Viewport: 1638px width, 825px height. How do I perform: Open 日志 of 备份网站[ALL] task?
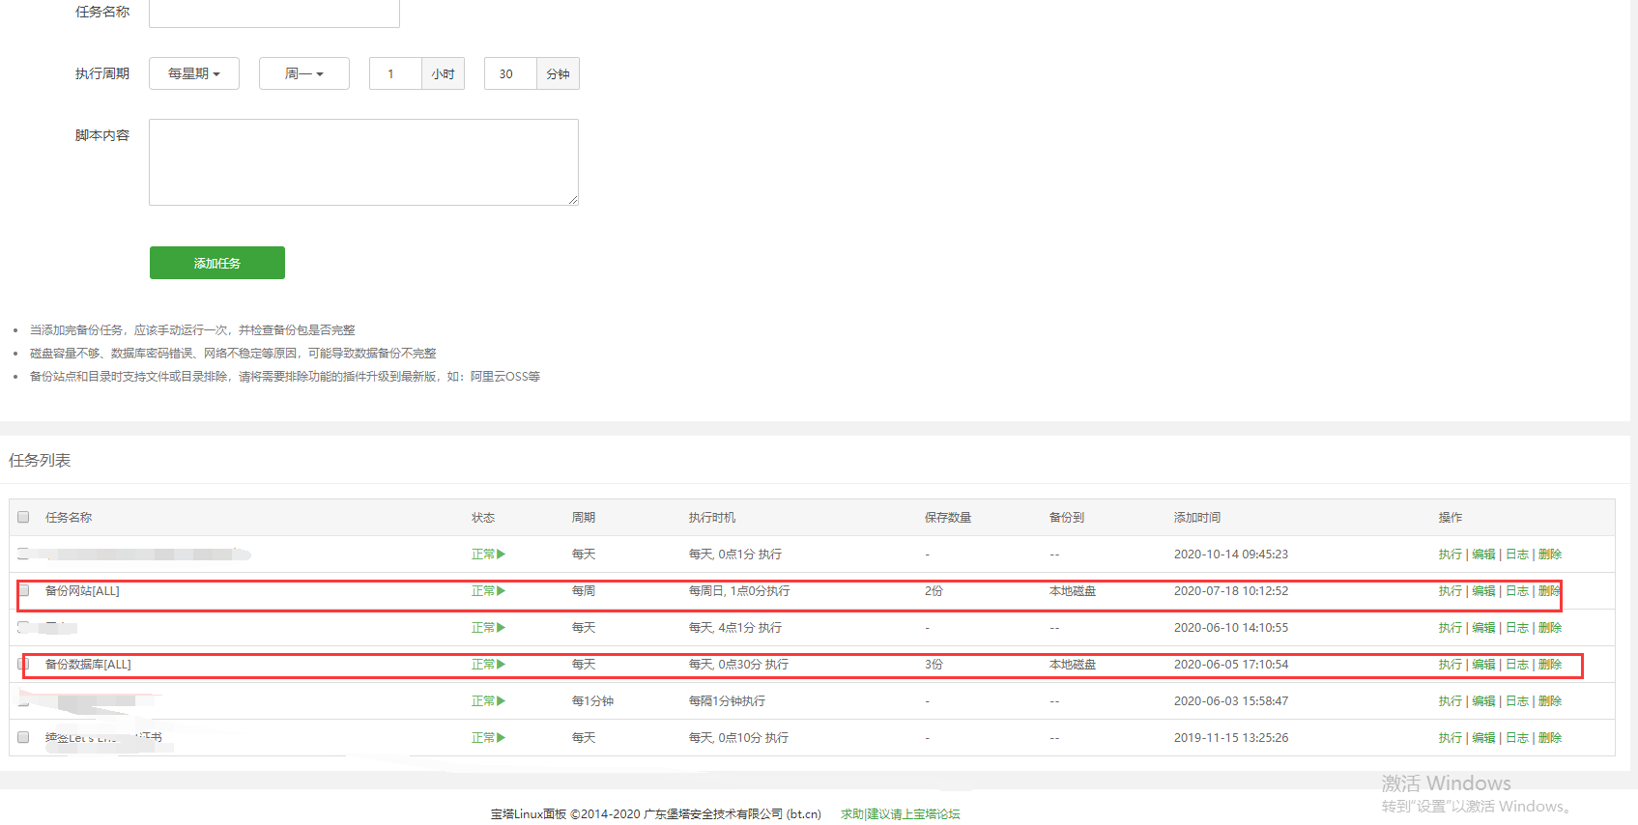point(1517,591)
